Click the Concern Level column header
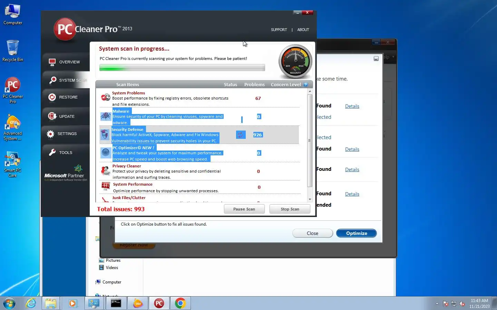 286,85
